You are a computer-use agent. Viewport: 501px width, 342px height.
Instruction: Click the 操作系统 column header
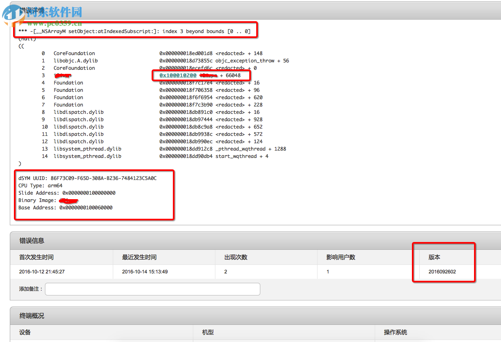[x=396, y=333]
